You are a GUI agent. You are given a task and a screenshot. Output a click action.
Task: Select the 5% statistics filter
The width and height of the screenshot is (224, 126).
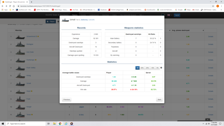[x=157, y=68]
